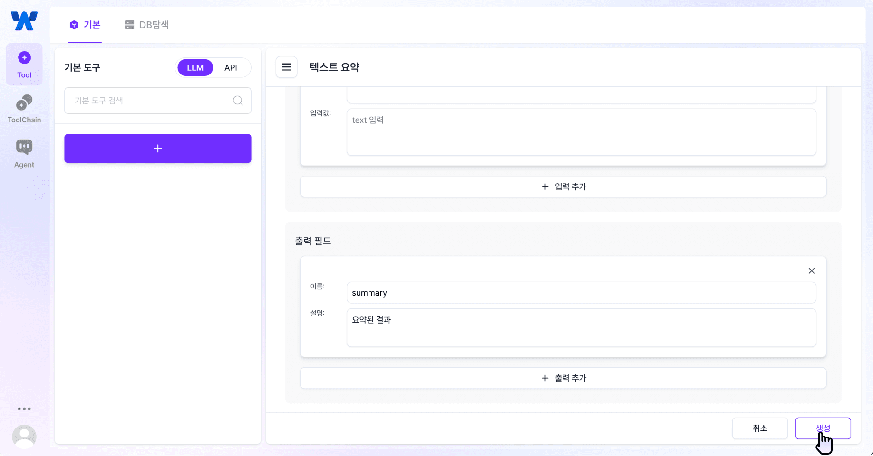
Task: Click 입력 추가 to add an input
Action: (563, 186)
